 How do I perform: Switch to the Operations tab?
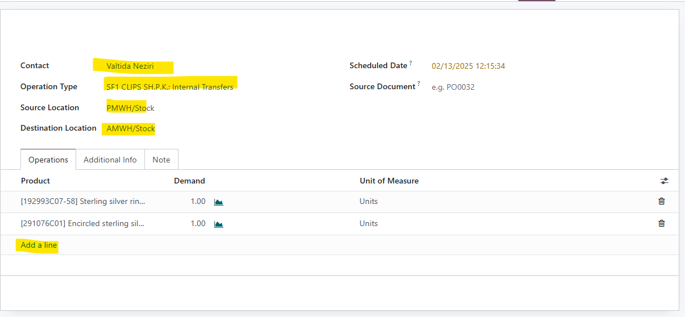(x=48, y=160)
